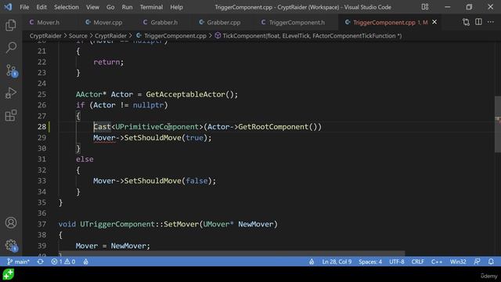
Task: Click the Synchronize Changes icon in status bar
Action: (40, 262)
